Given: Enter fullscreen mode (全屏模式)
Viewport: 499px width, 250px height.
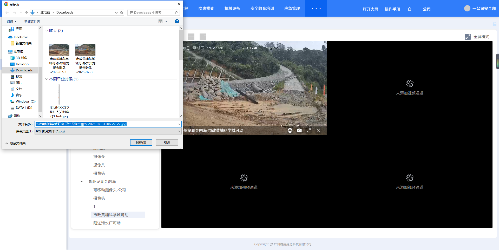Looking at the screenshot, I should (x=477, y=37).
